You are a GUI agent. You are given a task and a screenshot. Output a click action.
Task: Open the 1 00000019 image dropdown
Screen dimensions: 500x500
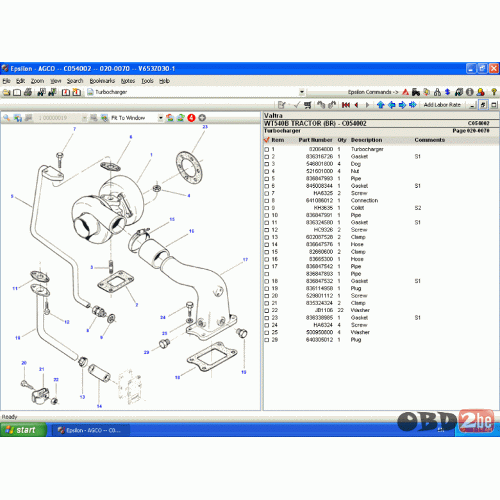point(84,118)
